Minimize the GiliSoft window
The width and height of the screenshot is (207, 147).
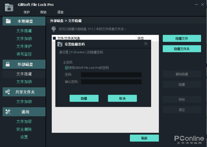pyautogui.click(x=196, y=4)
